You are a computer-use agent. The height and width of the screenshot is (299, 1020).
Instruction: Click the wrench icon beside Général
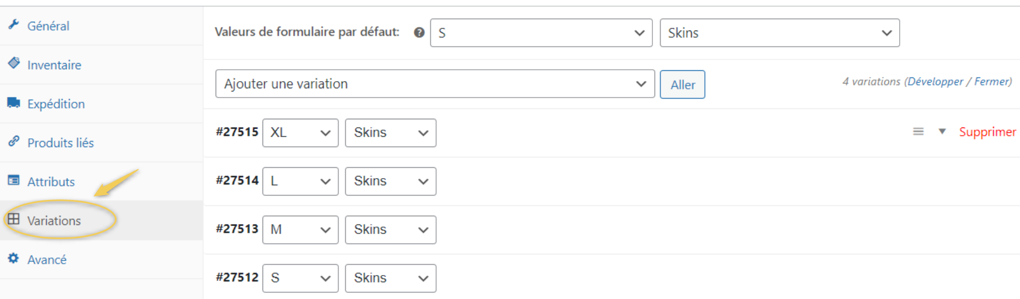point(14,24)
